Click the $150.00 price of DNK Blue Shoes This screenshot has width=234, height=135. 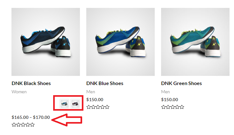(95, 100)
